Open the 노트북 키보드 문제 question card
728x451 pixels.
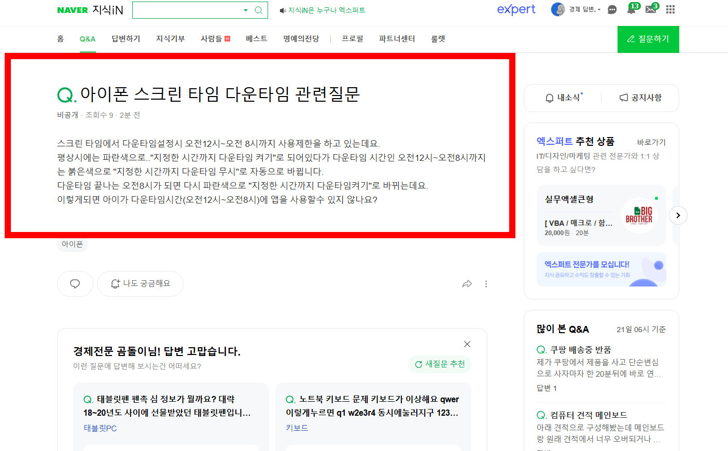coord(372,406)
